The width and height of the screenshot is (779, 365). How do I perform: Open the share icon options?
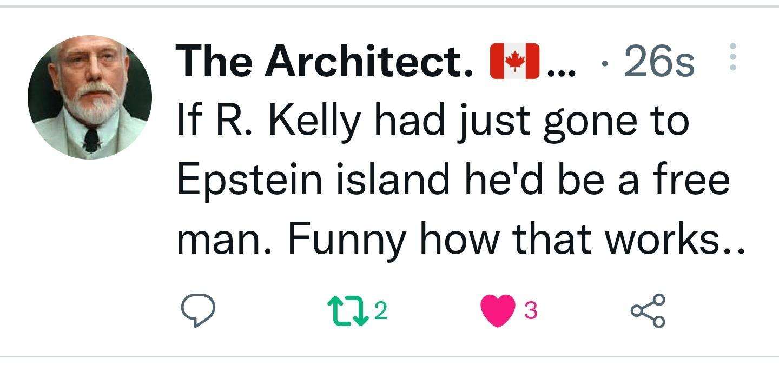click(647, 311)
